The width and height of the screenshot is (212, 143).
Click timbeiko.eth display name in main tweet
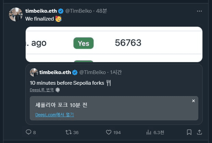point(41,11)
